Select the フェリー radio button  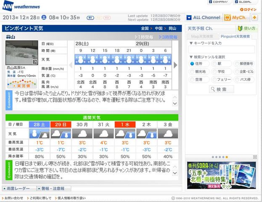click(x=214, y=80)
